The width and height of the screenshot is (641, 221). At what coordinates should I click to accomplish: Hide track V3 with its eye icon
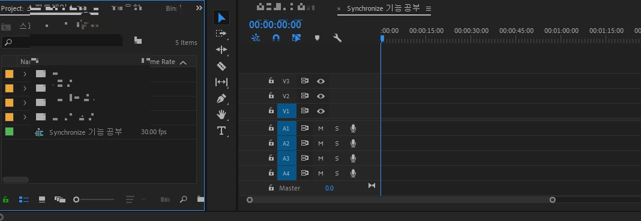(x=321, y=81)
